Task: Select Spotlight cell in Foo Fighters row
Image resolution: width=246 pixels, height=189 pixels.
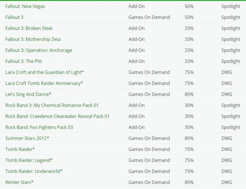Action: [x=231, y=128]
